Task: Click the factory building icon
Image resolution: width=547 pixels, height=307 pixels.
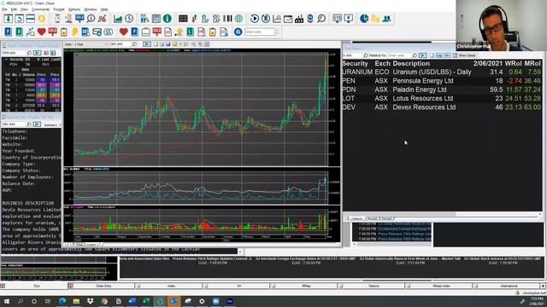Action: [299, 19]
